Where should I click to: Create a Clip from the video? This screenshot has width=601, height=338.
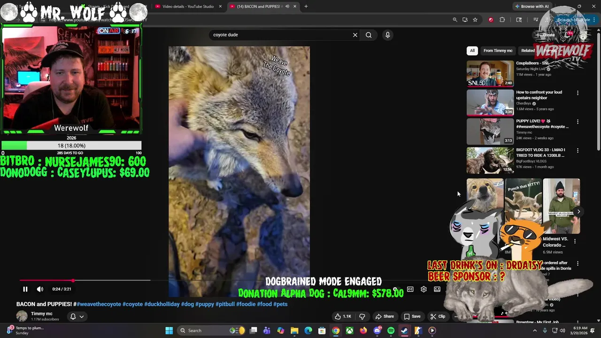pos(438,316)
